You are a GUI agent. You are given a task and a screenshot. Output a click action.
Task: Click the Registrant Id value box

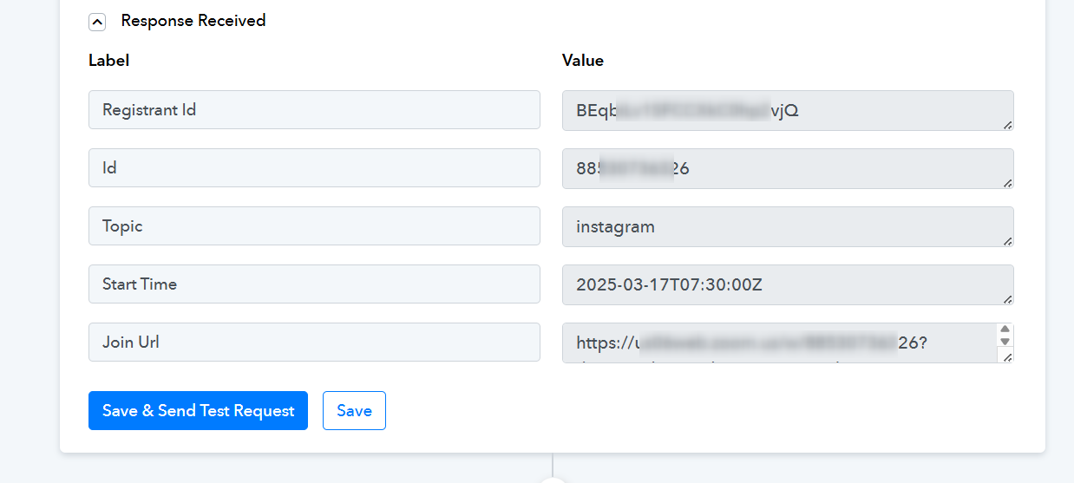788,111
